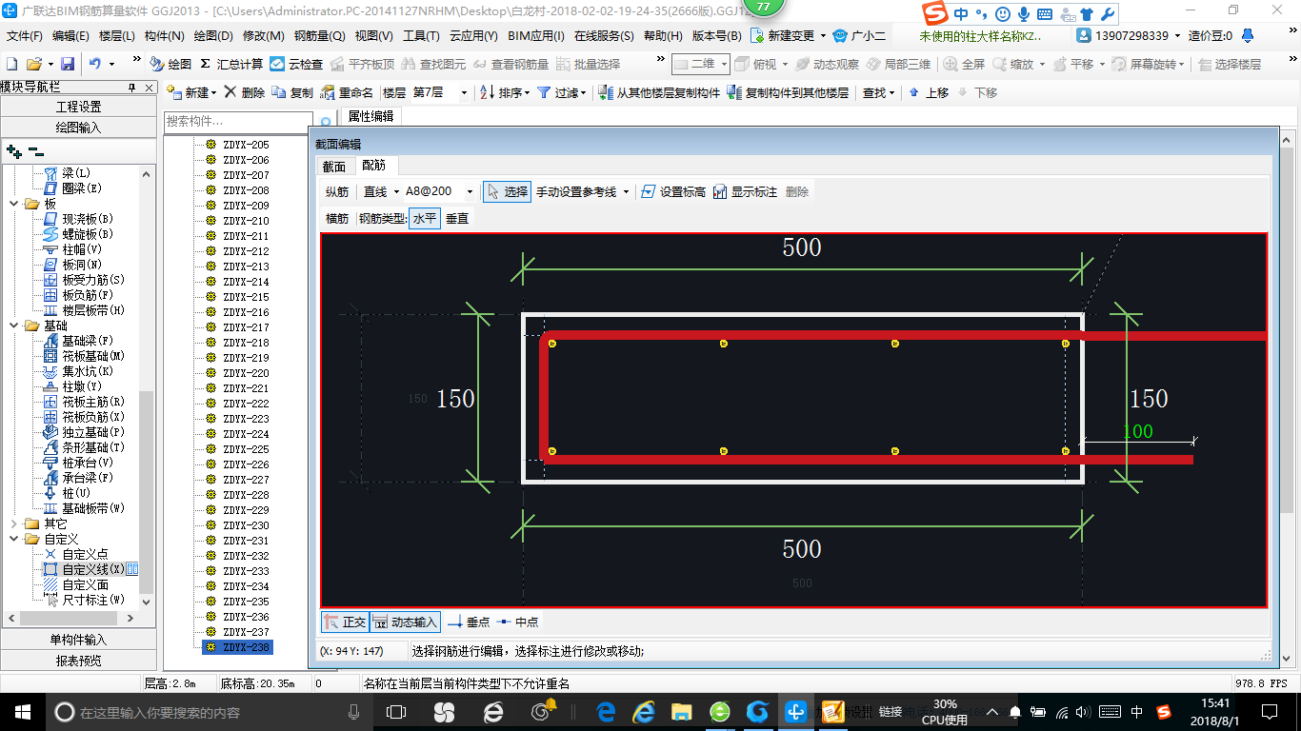This screenshot has width=1301, height=731.
Task: Open the 绘图 drawing mode
Action: point(170,64)
